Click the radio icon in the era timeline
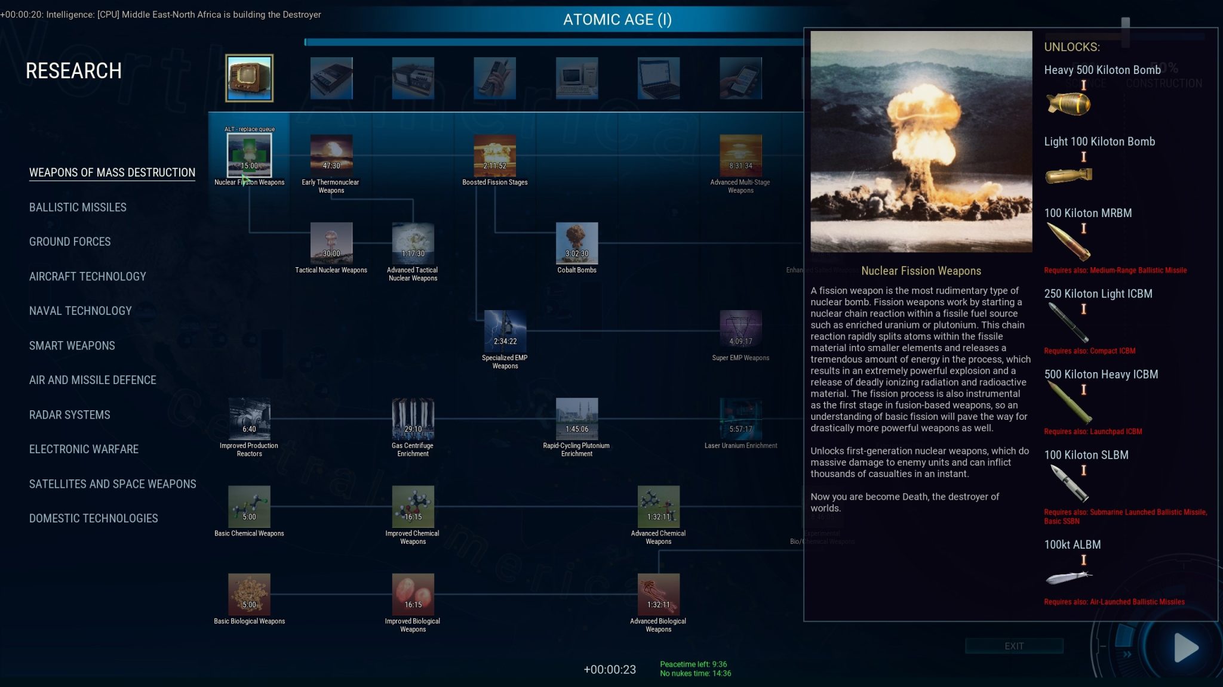 coord(249,78)
